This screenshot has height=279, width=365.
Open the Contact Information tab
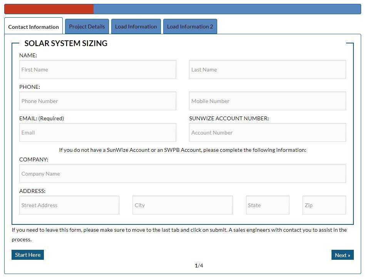pyautogui.click(x=33, y=26)
